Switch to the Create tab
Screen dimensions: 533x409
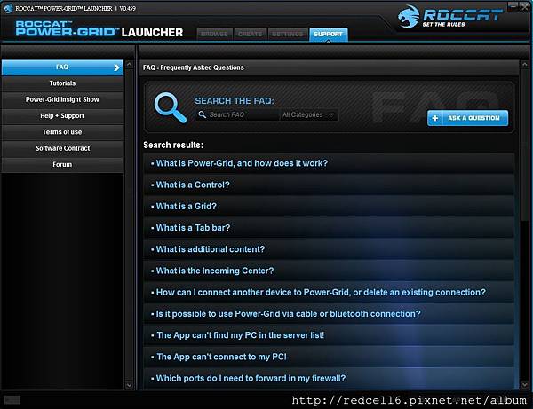coord(250,35)
